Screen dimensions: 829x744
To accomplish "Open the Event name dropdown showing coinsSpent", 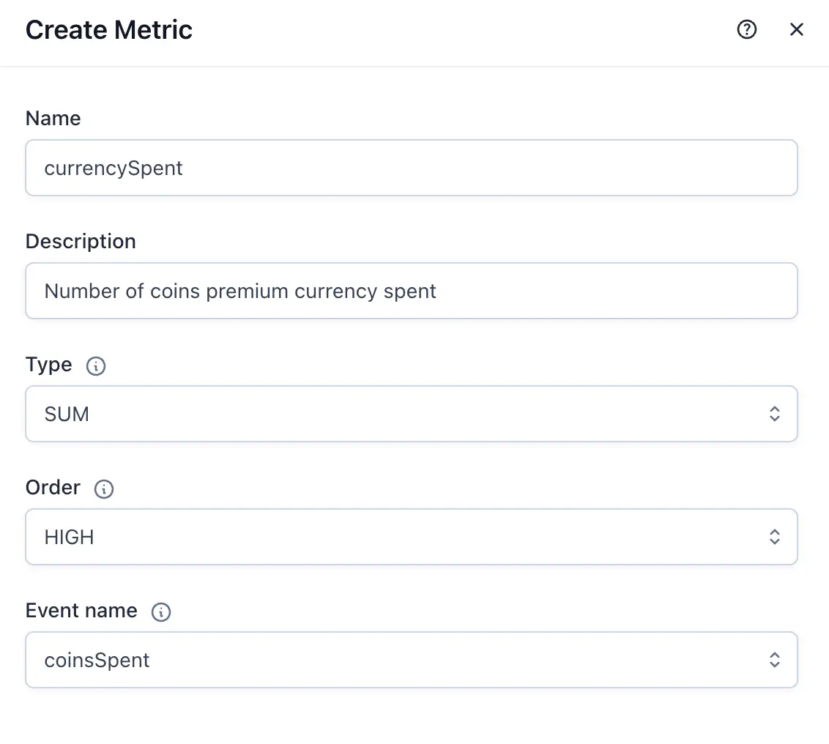I will (x=410, y=660).
